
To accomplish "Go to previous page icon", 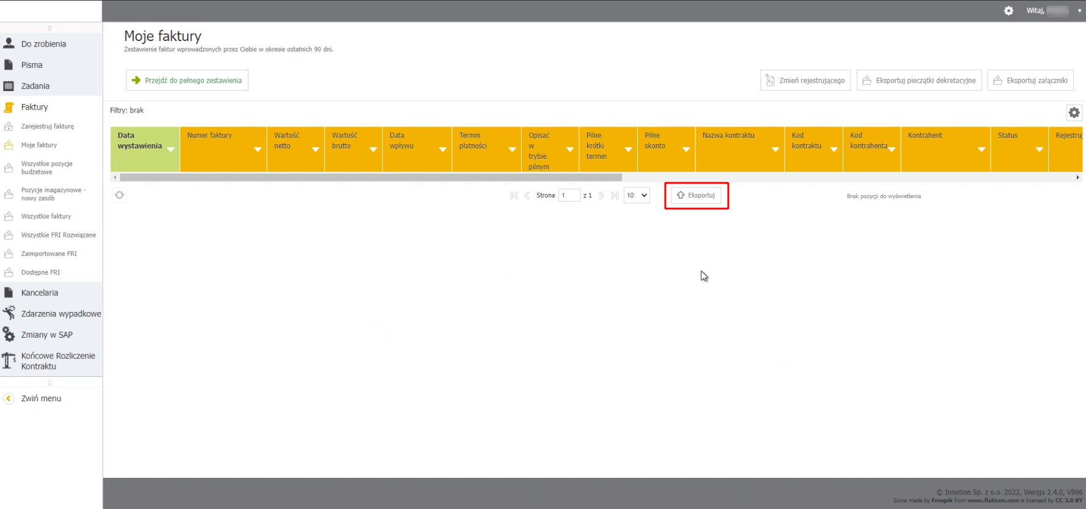I will 527,196.
